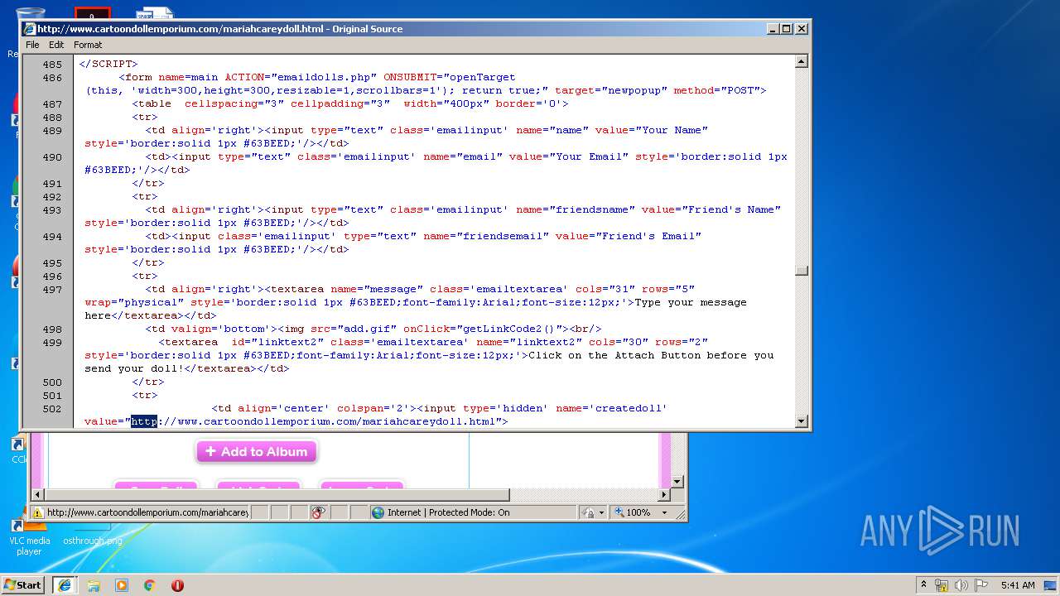Click the Add to Album button
1060x596 pixels.
coord(257,452)
